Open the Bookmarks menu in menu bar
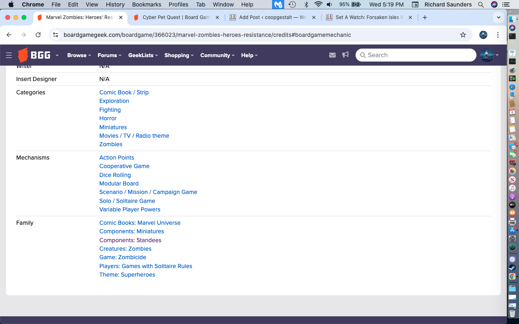Screen dimensions: 519x324 tap(146, 4)
